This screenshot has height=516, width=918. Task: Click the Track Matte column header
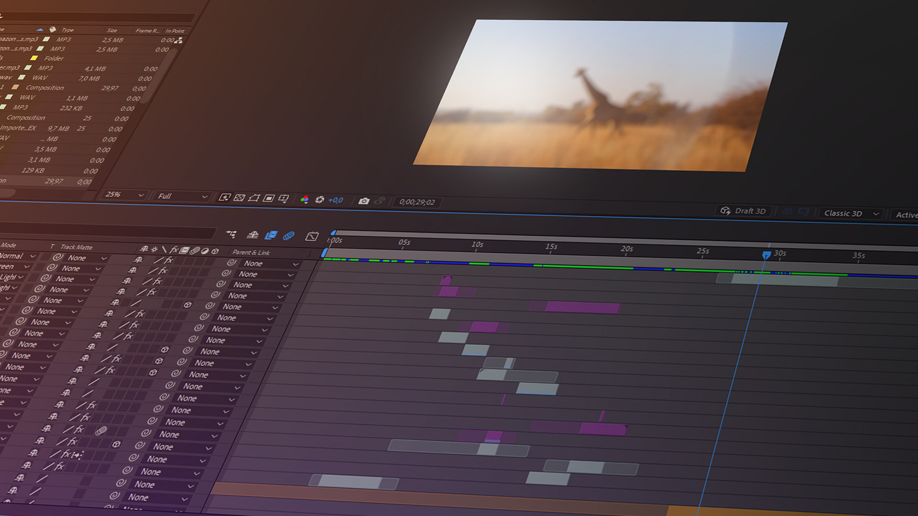point(76,247)
